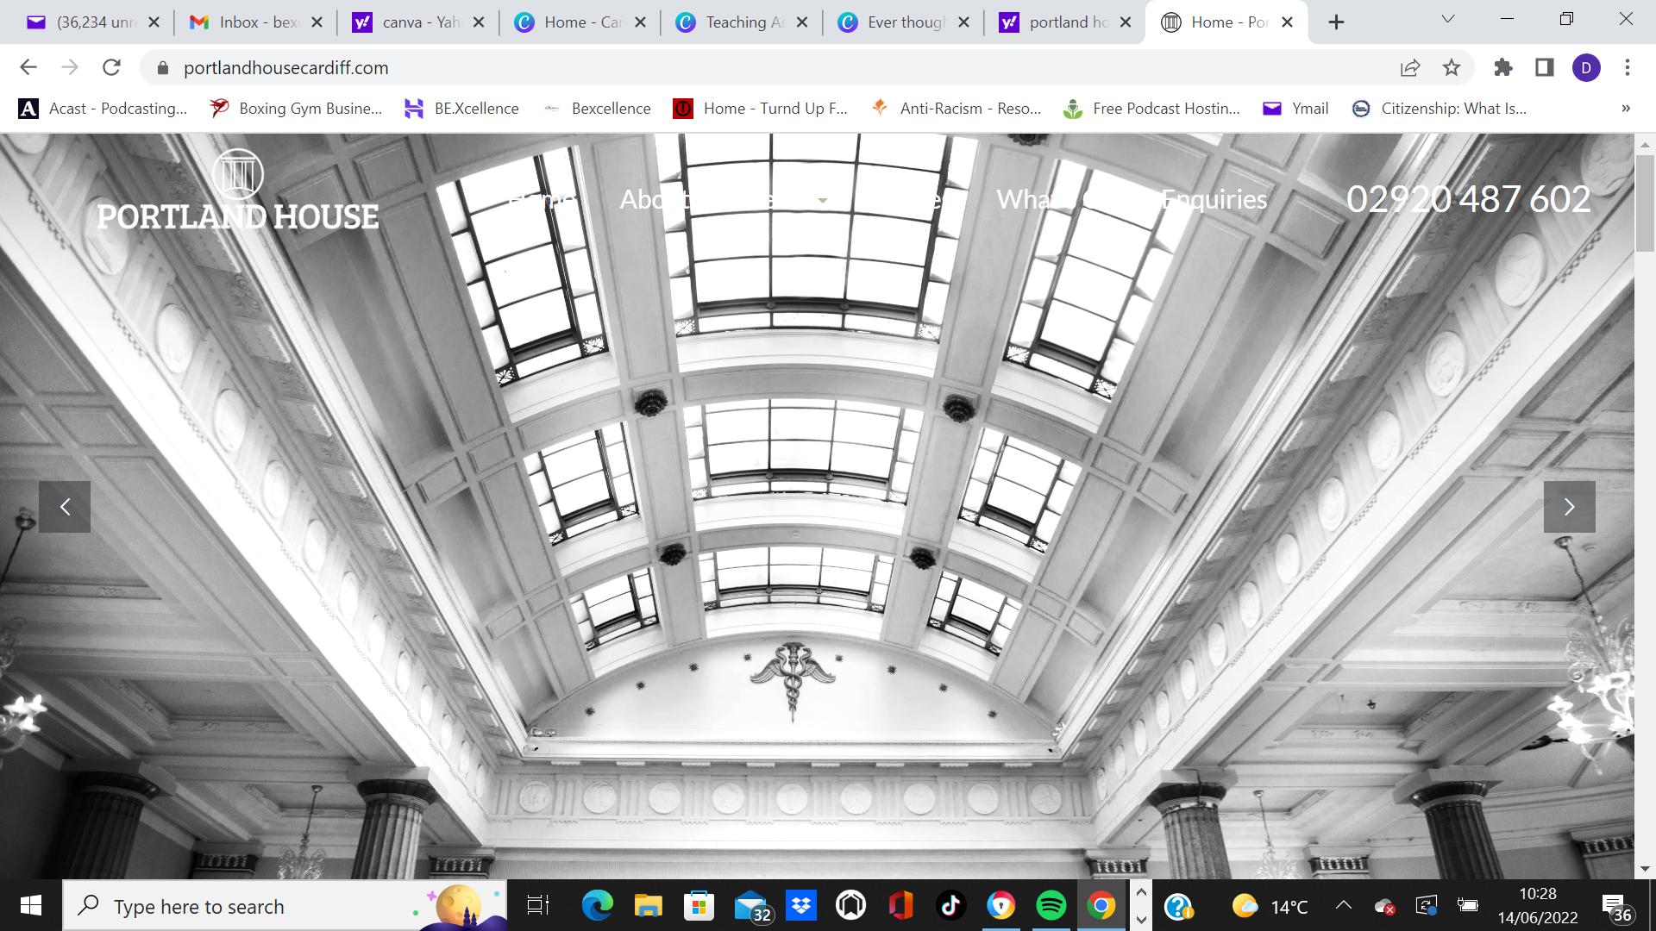The height and width of the screenshot is (931, 1656).
Task: Click the share page icon
Action: coord(1410,67)
